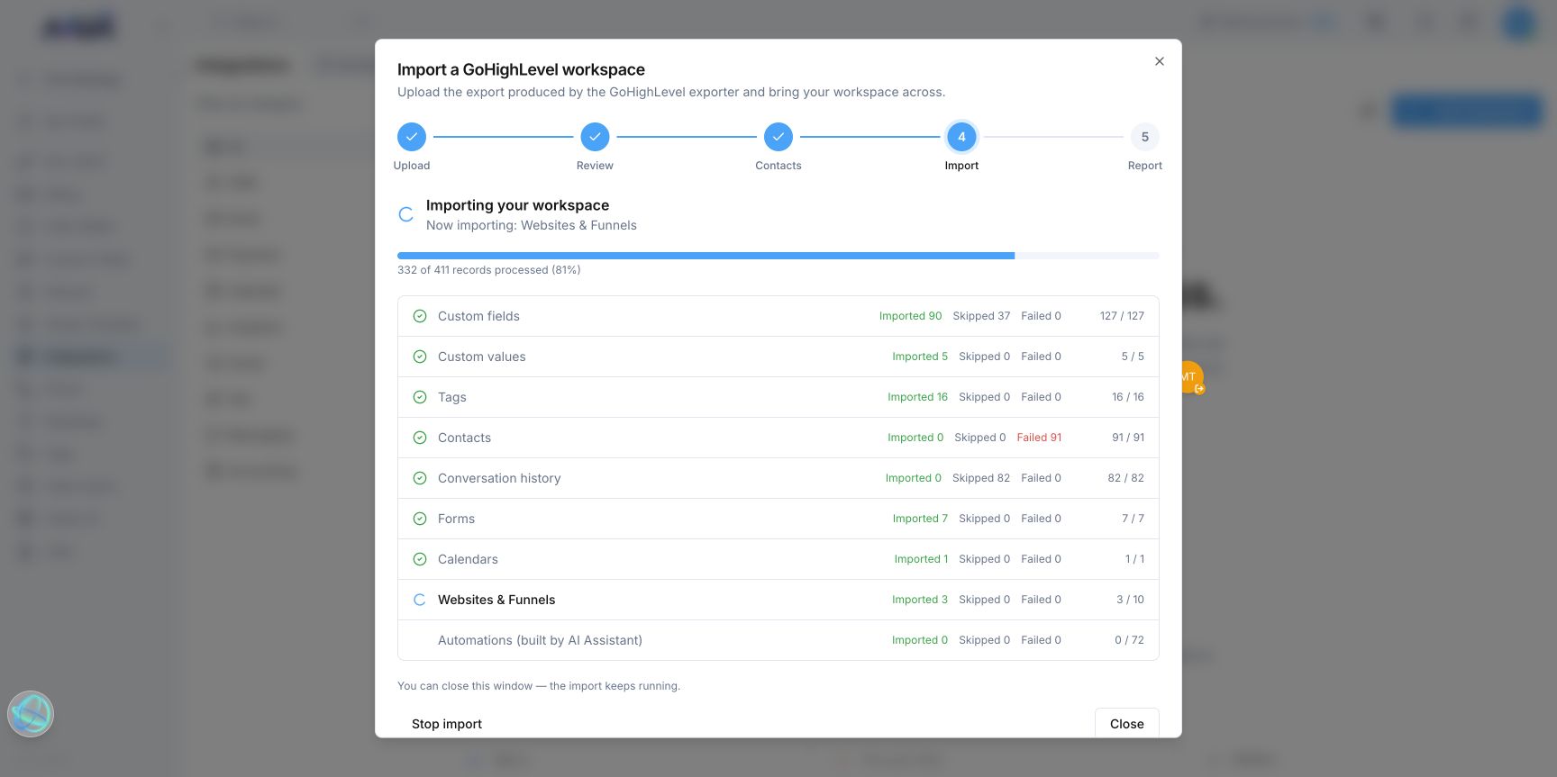Select the Calendars row label
Viewport: 1557px width, 777px height.
point(468,559)
